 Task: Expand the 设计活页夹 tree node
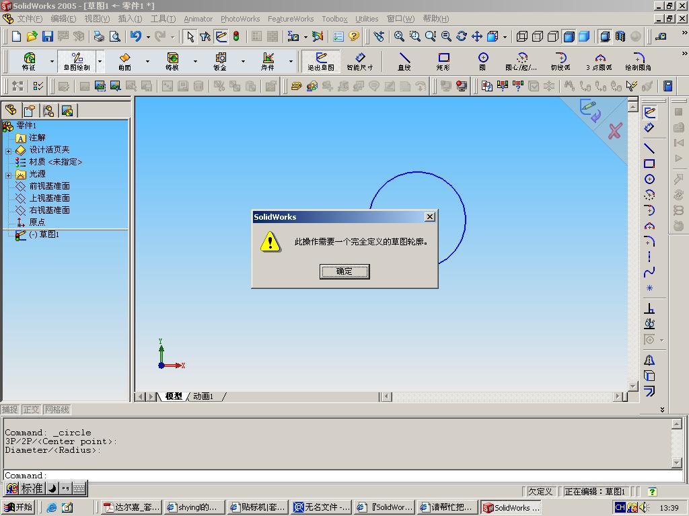coord(8,151)
